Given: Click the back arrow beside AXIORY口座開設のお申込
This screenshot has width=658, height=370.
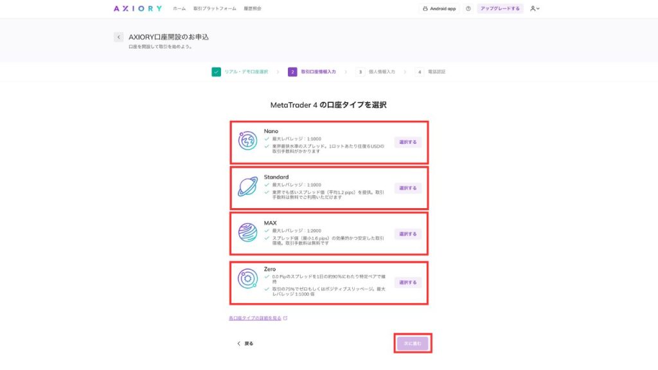Looking at the screenshot, I should pos(119,37).
